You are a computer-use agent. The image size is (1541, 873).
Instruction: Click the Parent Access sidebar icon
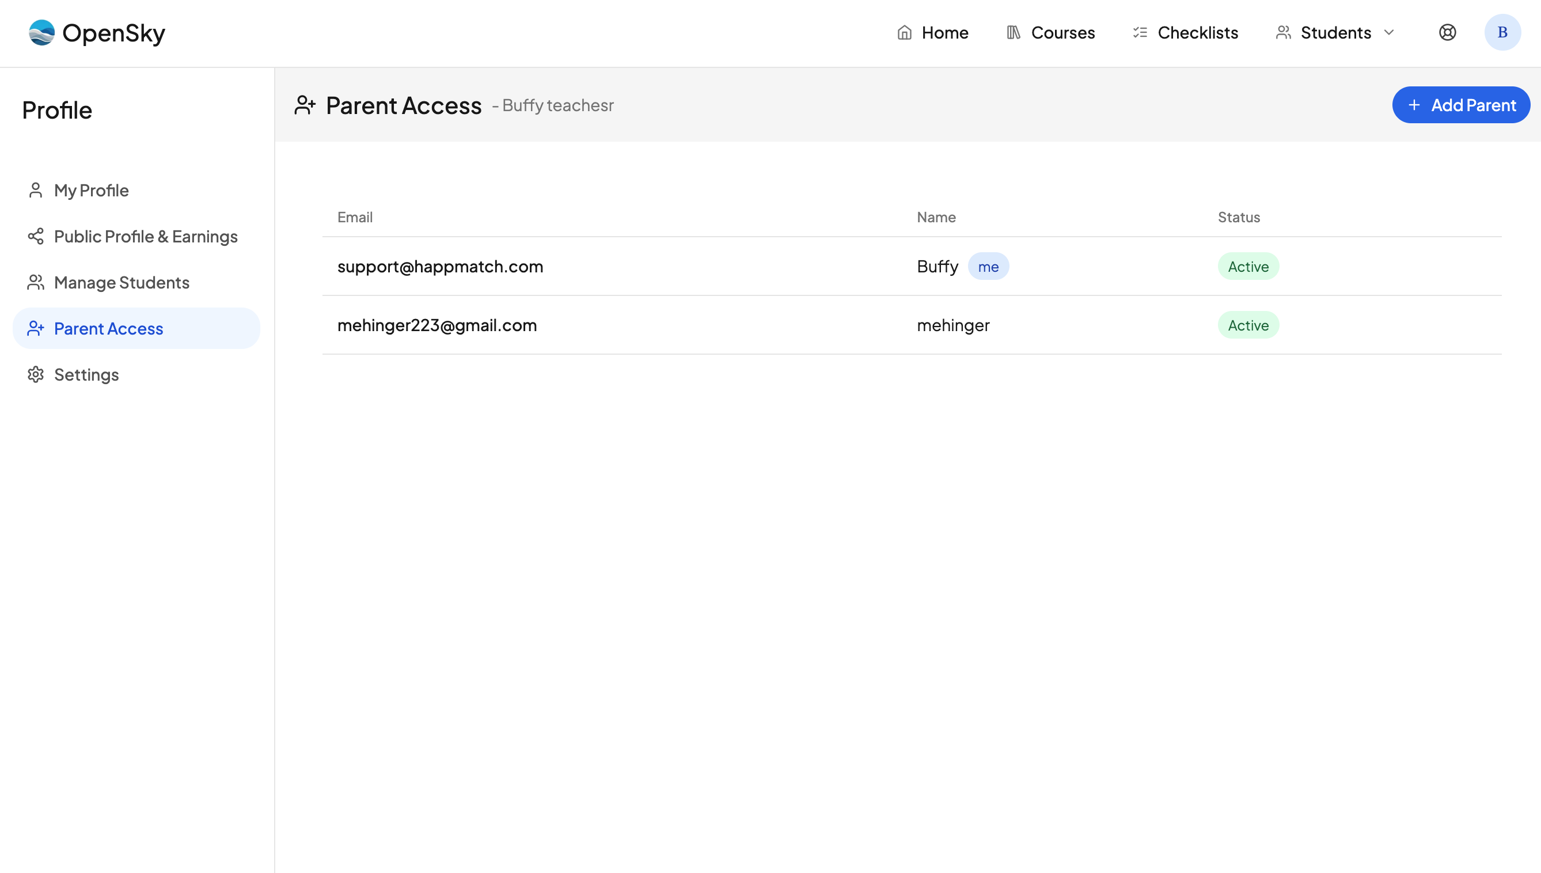pos(35,329)
